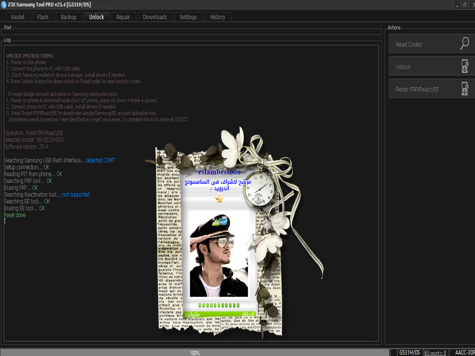The width and height of the screenshot is (475, 356).
Task: View the History tab
Action: (218, 17)
